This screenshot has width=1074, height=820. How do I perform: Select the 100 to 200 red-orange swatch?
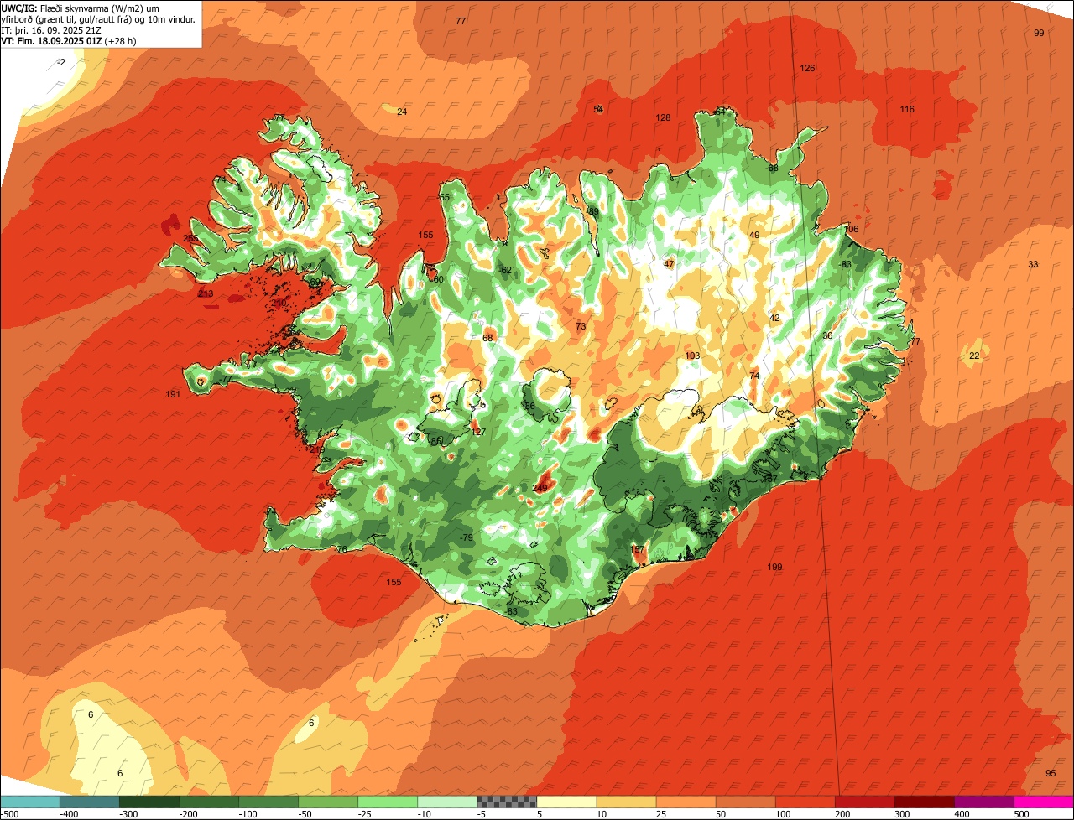pos(805,802)
